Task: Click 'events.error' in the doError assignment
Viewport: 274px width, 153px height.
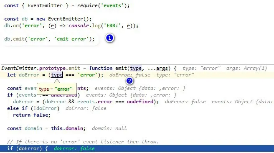Action: click(95, 102)
